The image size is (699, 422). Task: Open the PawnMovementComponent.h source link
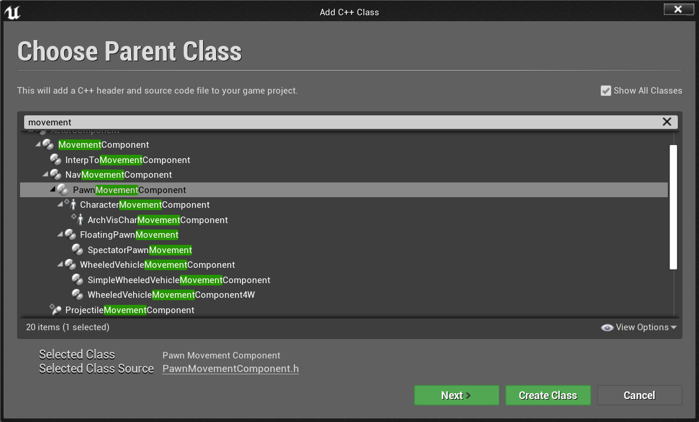[230, 369]
